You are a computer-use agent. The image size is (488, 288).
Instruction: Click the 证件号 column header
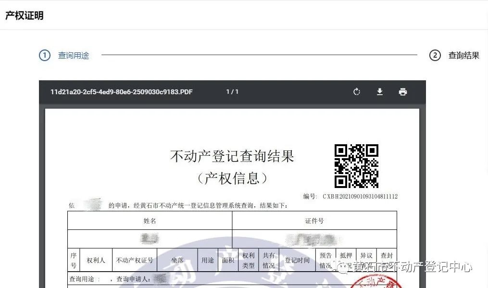(314, 221)
